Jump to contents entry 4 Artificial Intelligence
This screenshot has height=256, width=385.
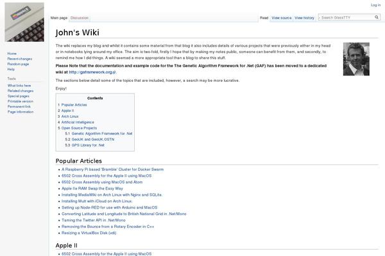(x=76, y=122)
